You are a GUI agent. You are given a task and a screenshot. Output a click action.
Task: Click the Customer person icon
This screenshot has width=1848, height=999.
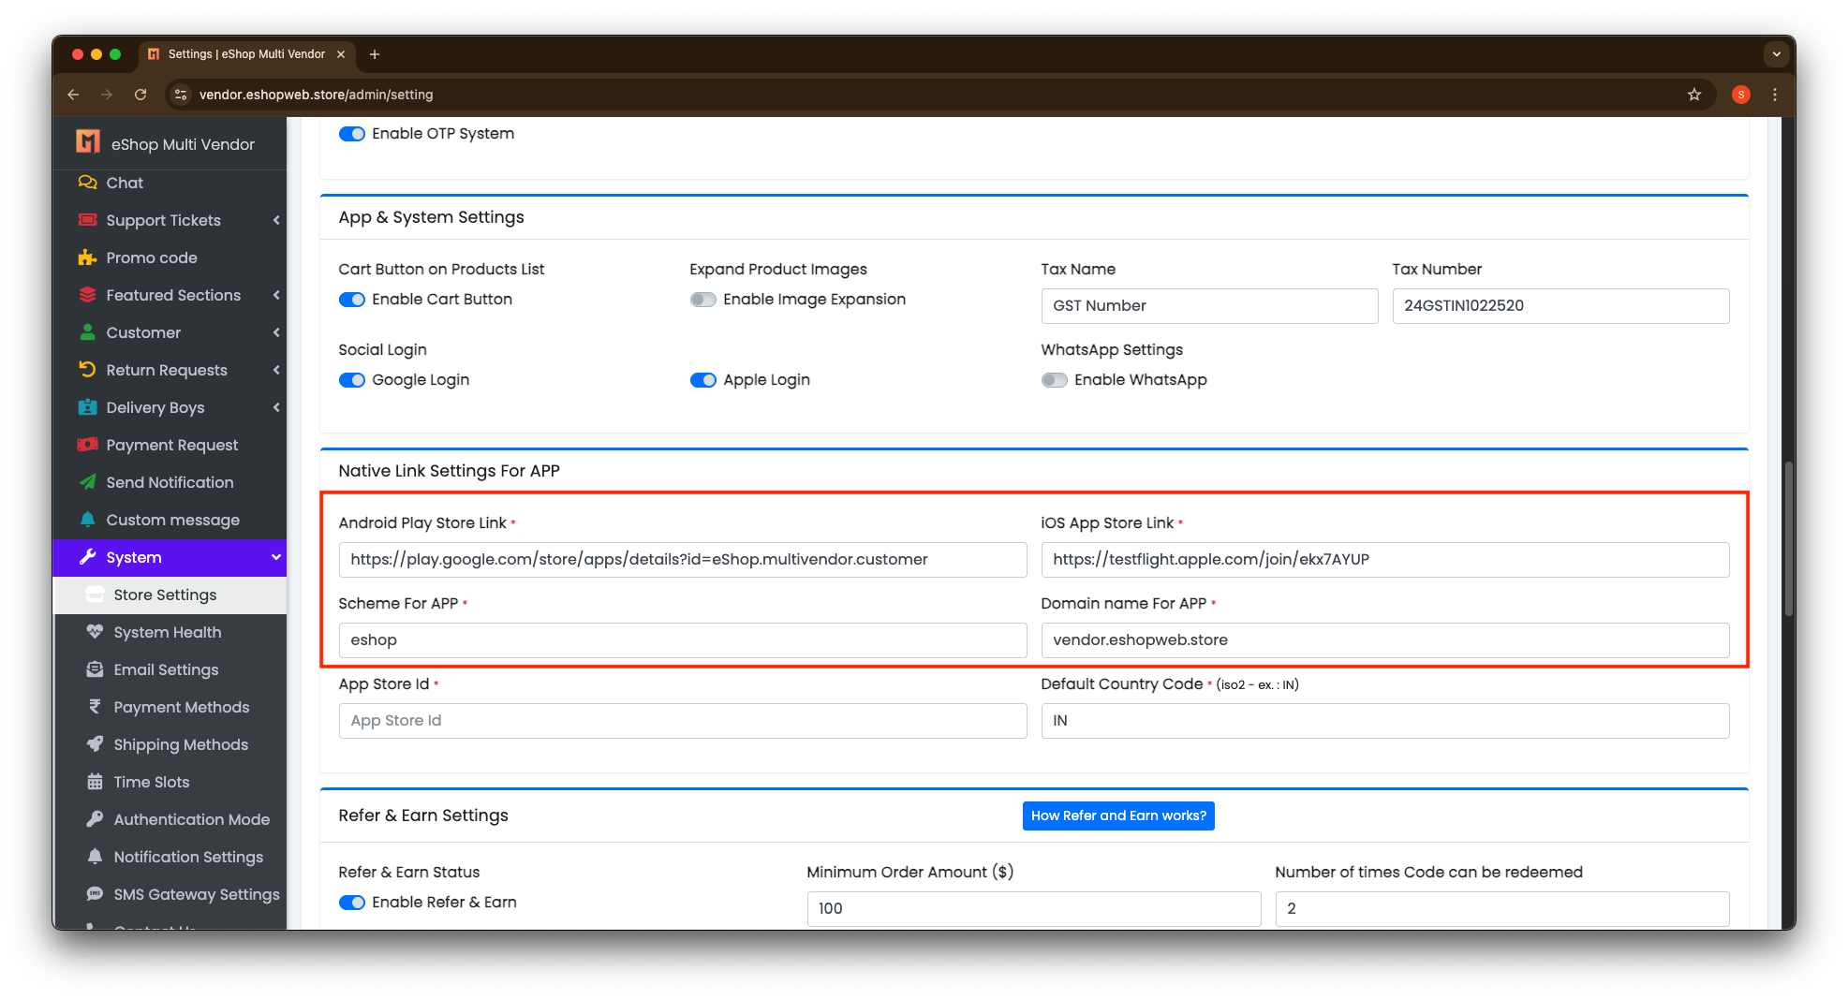click(87, 332)
